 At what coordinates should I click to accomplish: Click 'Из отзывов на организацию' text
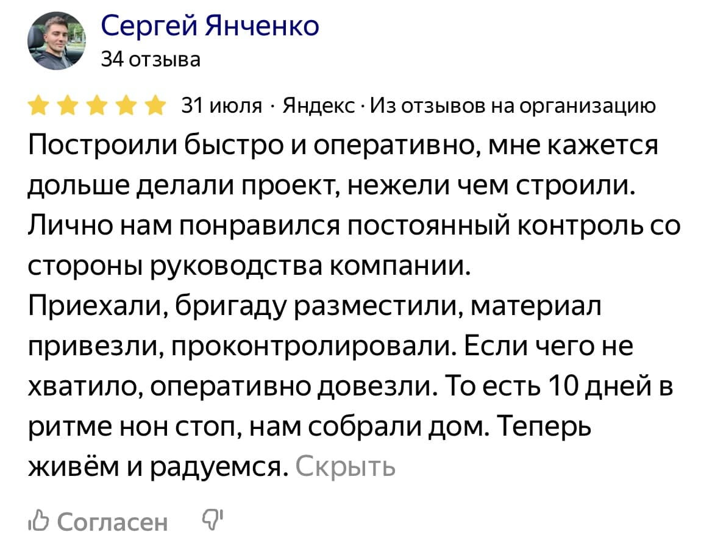[x=513, y=106]
